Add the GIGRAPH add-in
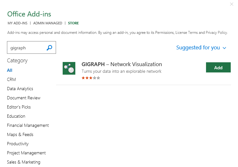Viewport: 238px width, 167px height. [x=218, y=67]
